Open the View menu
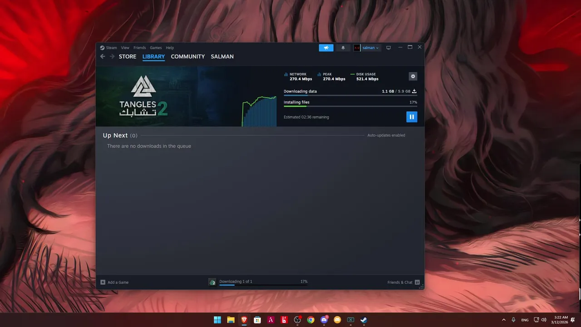This screenshot has width=581, height=327. (125, 48)
